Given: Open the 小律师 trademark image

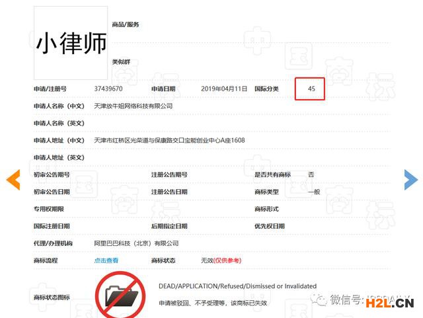Looking at the screenshot, I should [71, 43].
